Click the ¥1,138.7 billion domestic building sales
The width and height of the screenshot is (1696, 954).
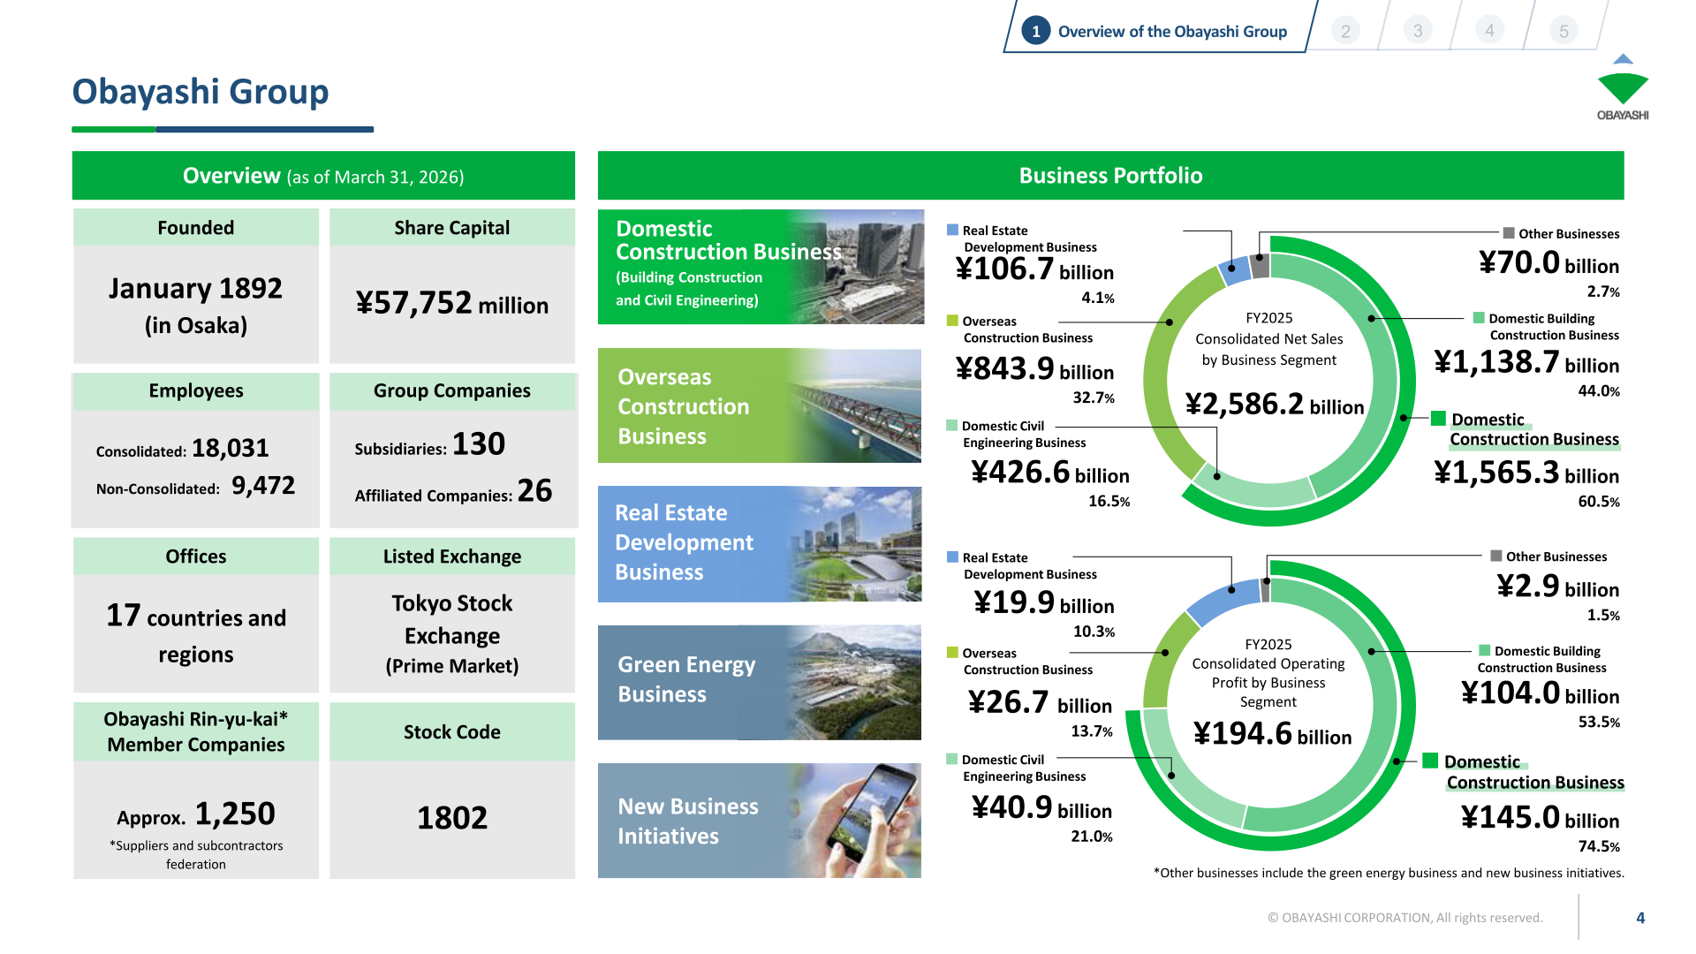(x=1526, y=361)
